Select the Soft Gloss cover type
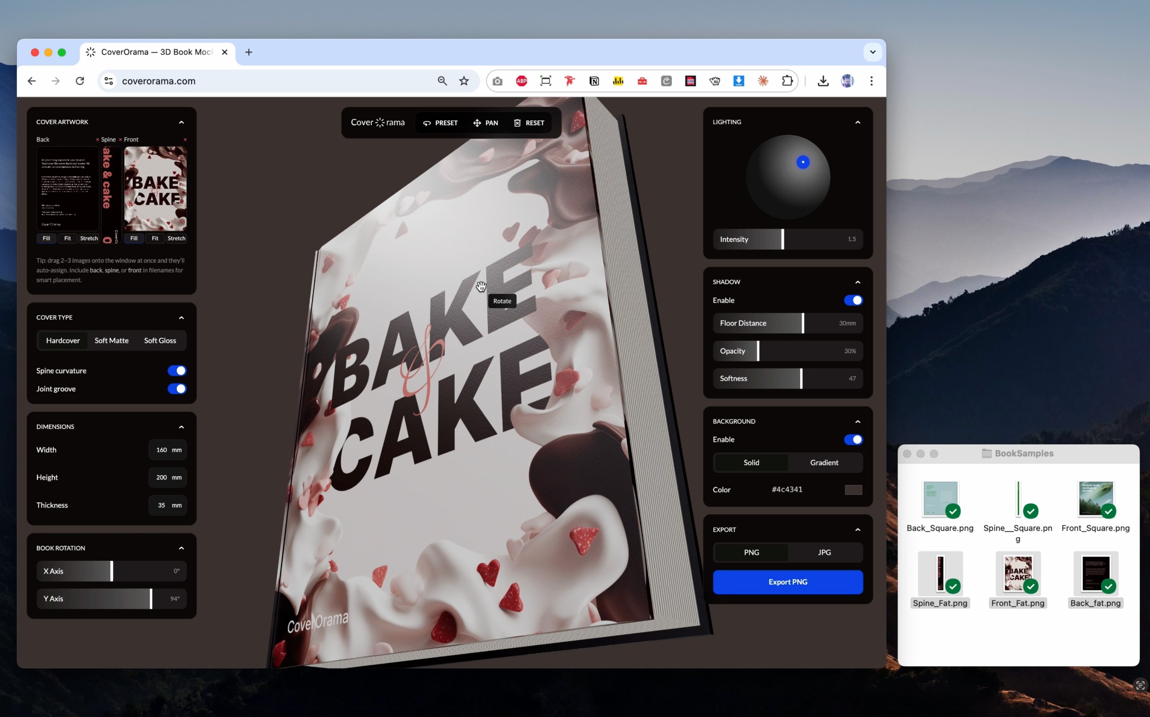1150x717 pixels. [160, 340]
